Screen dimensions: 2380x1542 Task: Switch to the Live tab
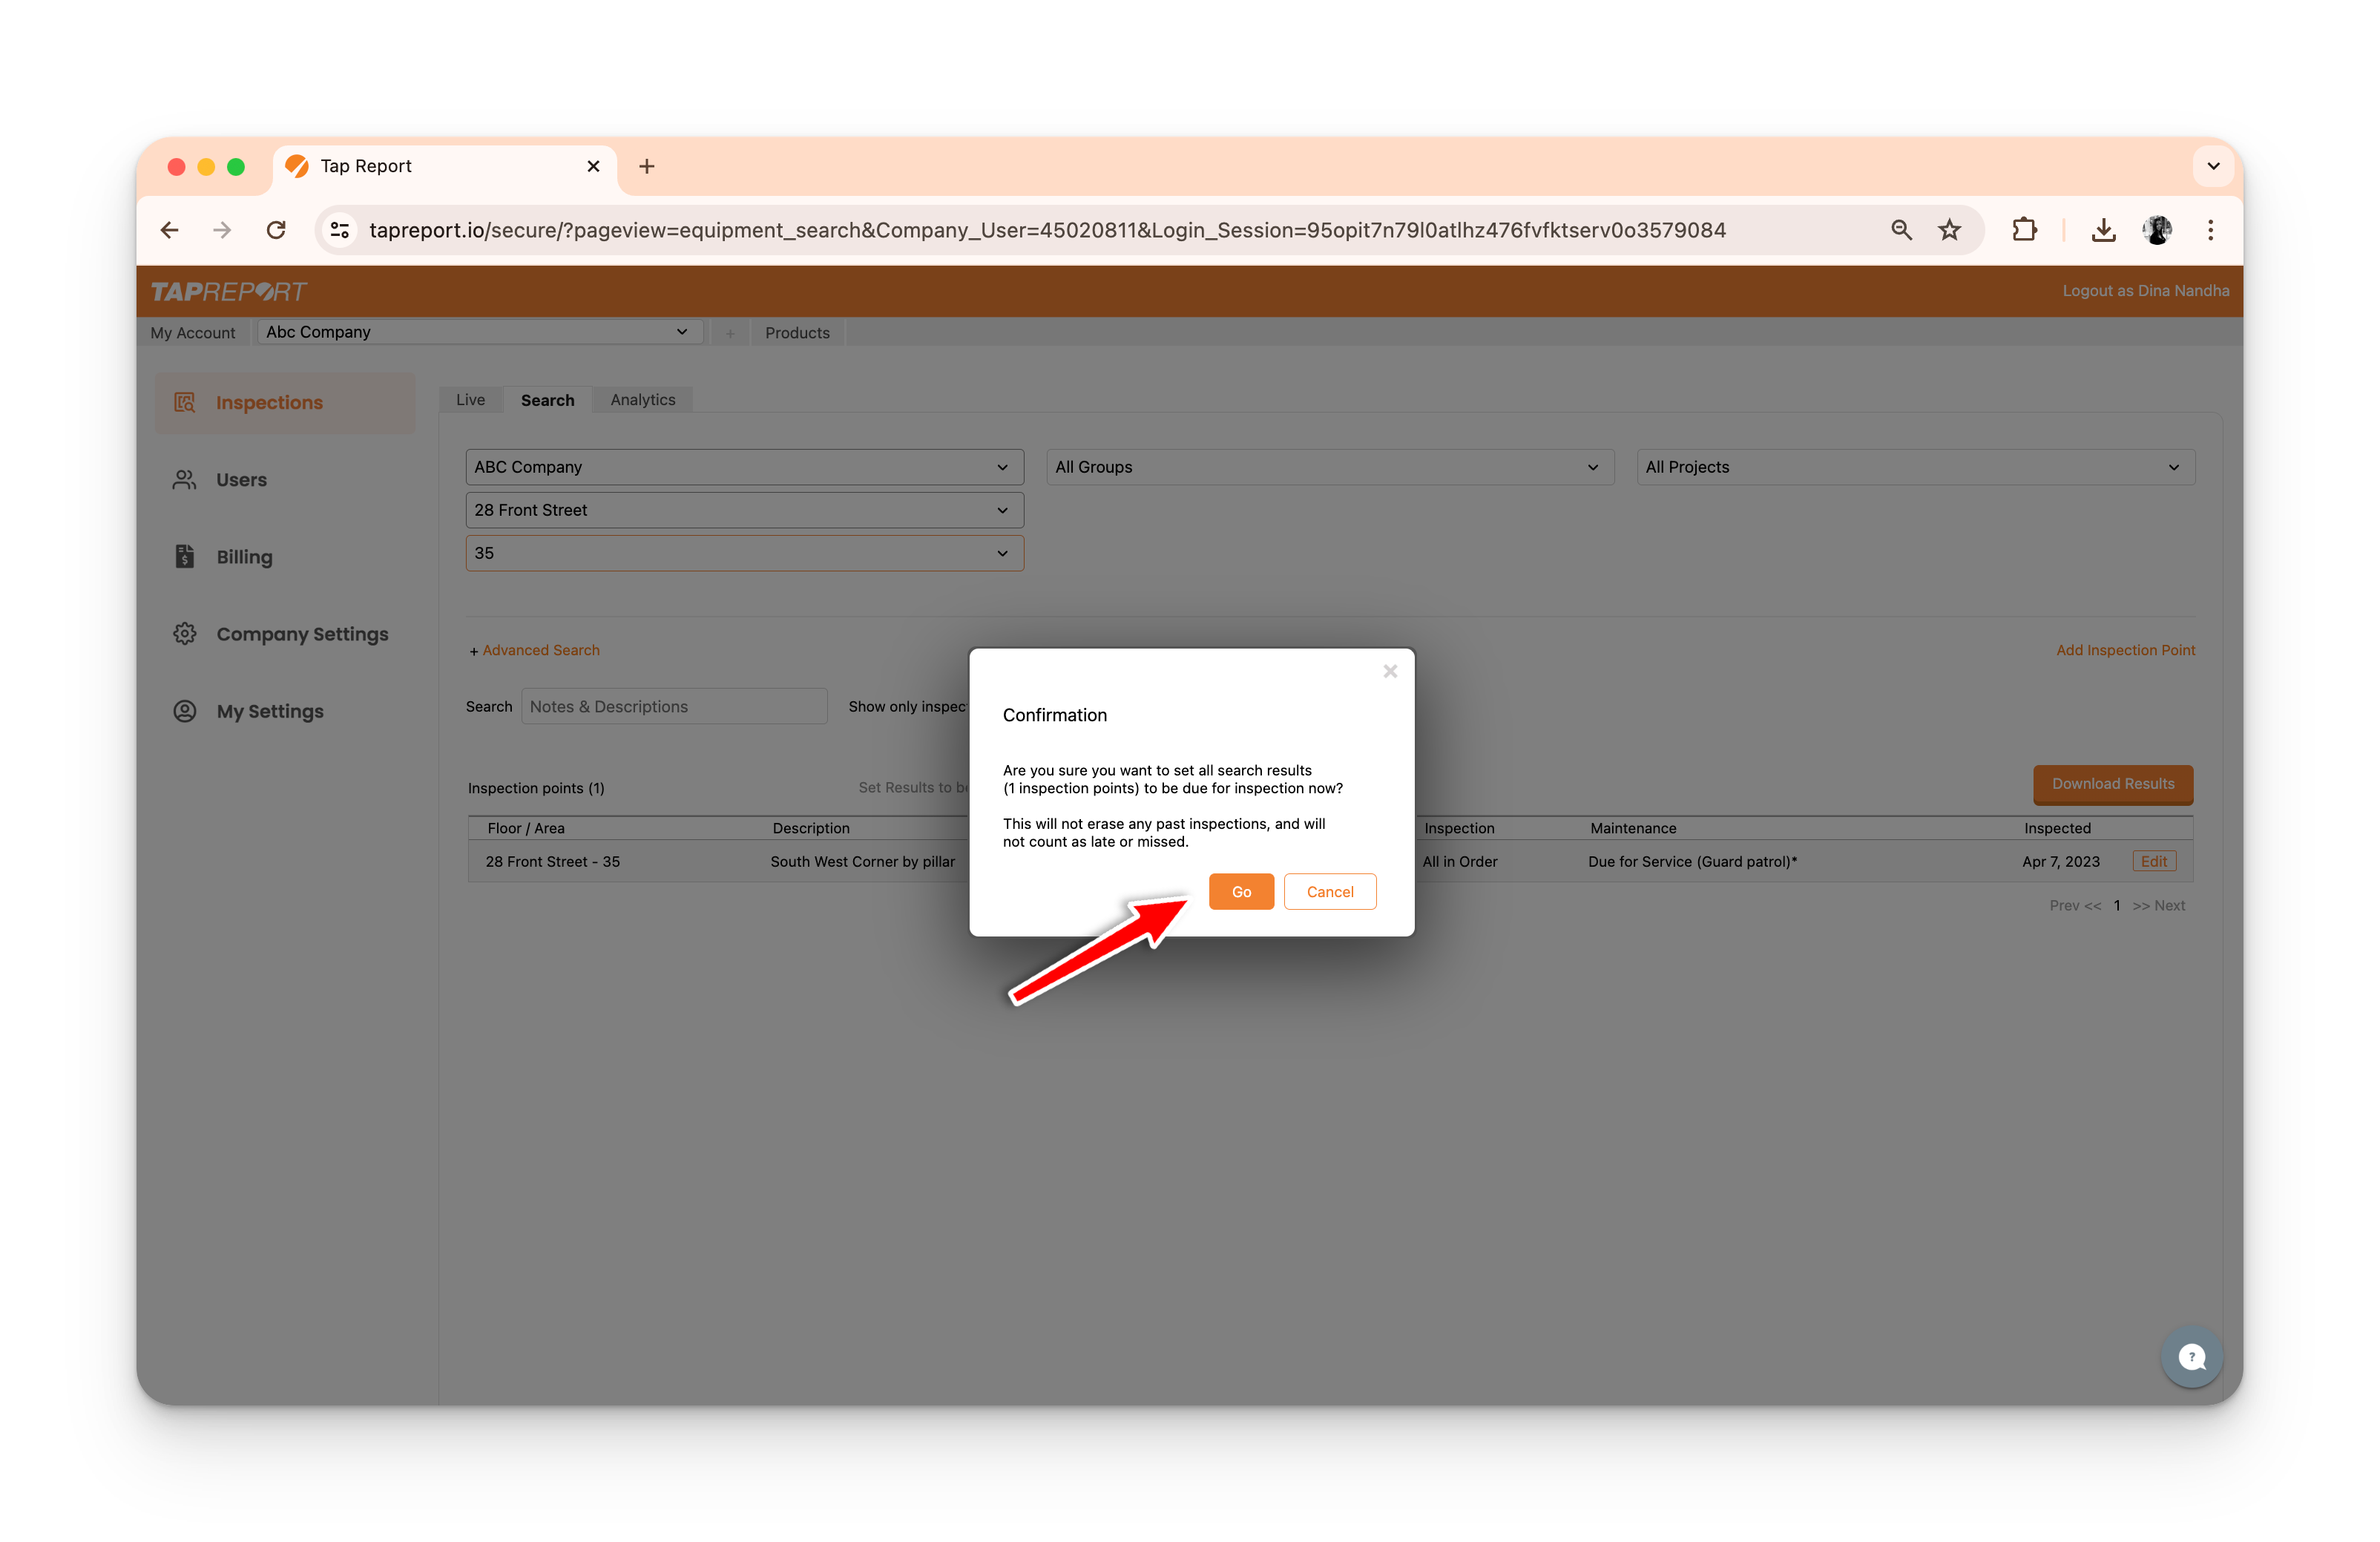tap(470, 400)
